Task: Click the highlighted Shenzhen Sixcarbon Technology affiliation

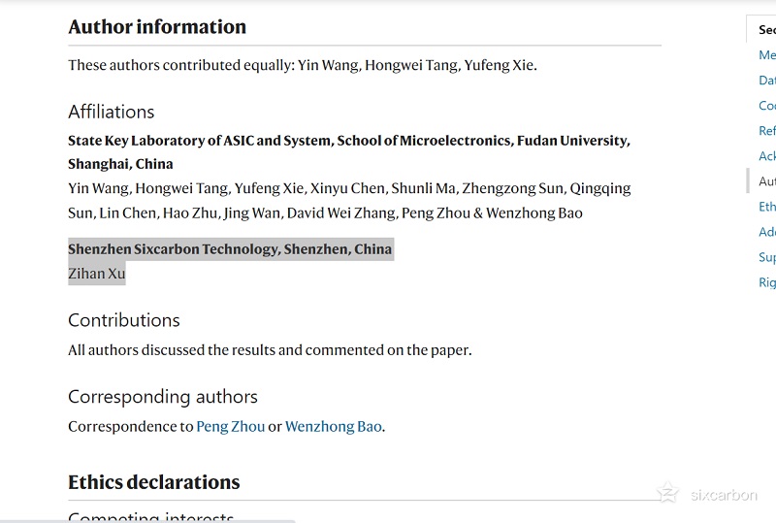Action: coord(230,249)
